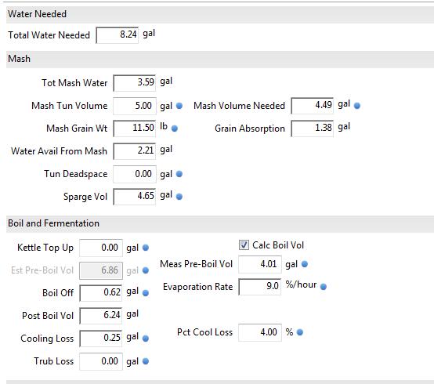The height and width of the screenshot is (384, 434).
Task: Click the blue dot next to Sparge Vol
Action: [179, 197]
